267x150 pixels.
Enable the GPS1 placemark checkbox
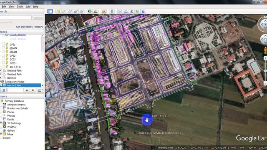(3, 44)
